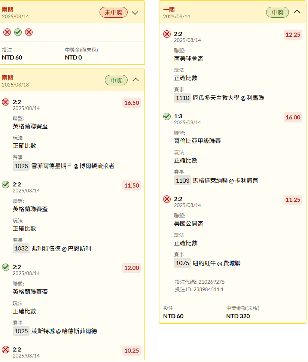Click first red cross icon in collapsed 兩關 card
Viewport: 308px width, 362px height.
[x=7, y=32]
